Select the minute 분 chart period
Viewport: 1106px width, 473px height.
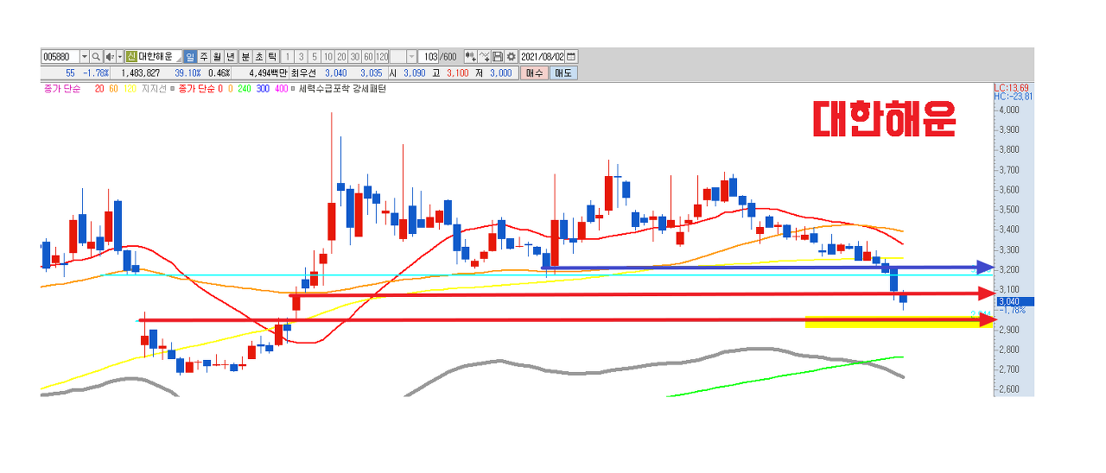[245, 56]
